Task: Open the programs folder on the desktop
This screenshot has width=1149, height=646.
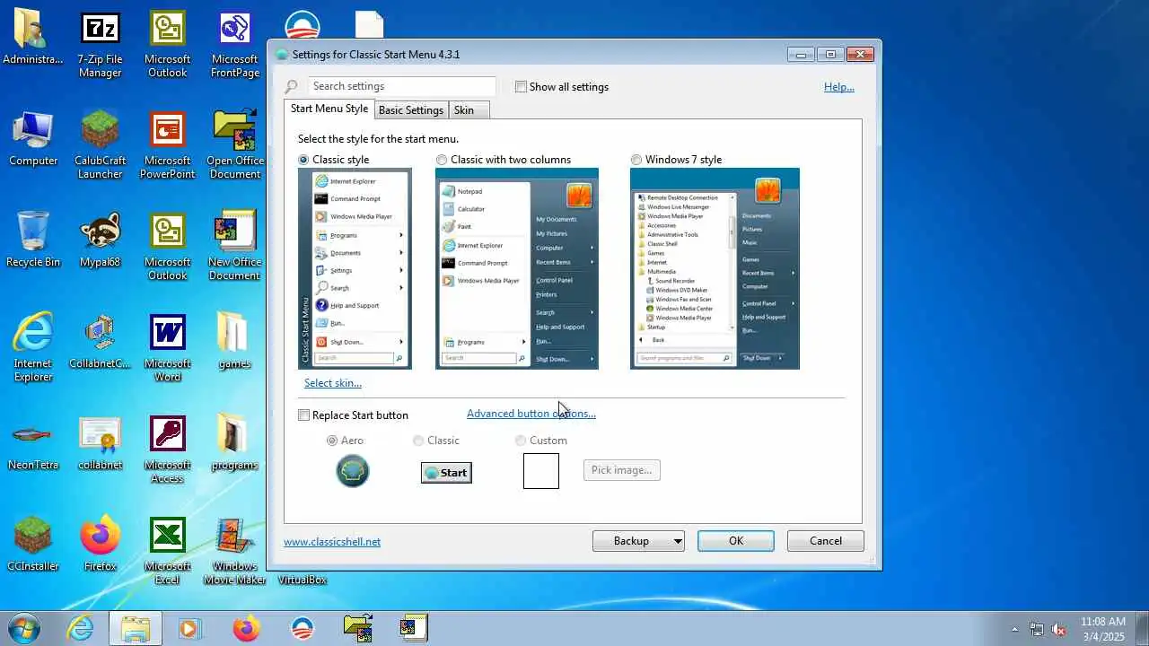Action: [234, 442]
